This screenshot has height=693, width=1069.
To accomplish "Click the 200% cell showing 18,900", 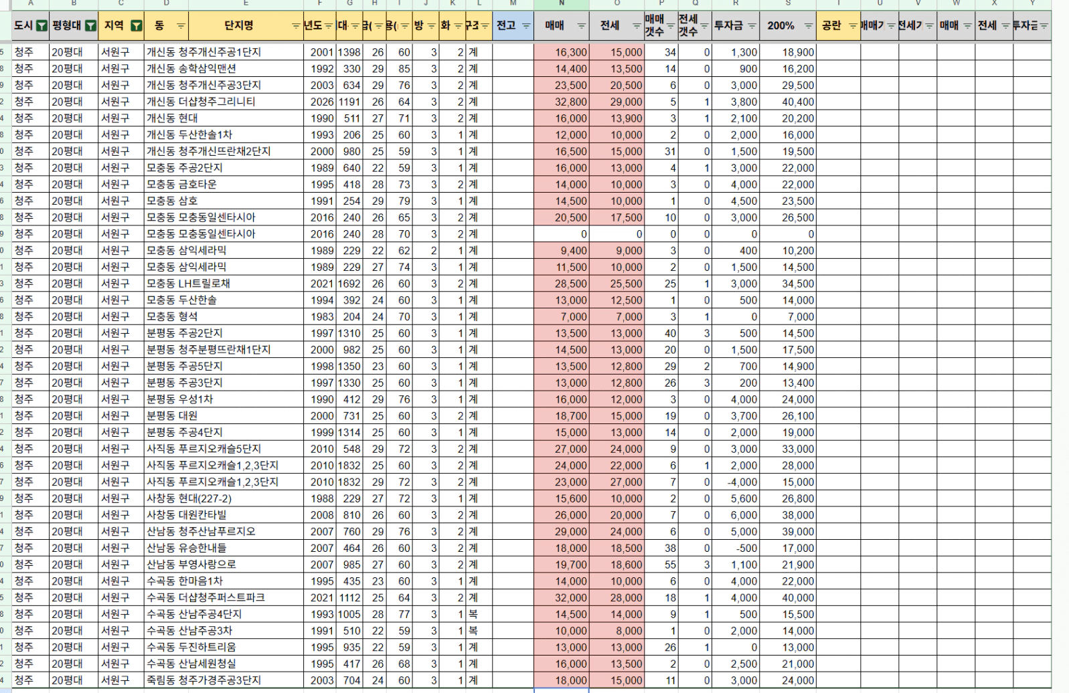I will 788,52.
